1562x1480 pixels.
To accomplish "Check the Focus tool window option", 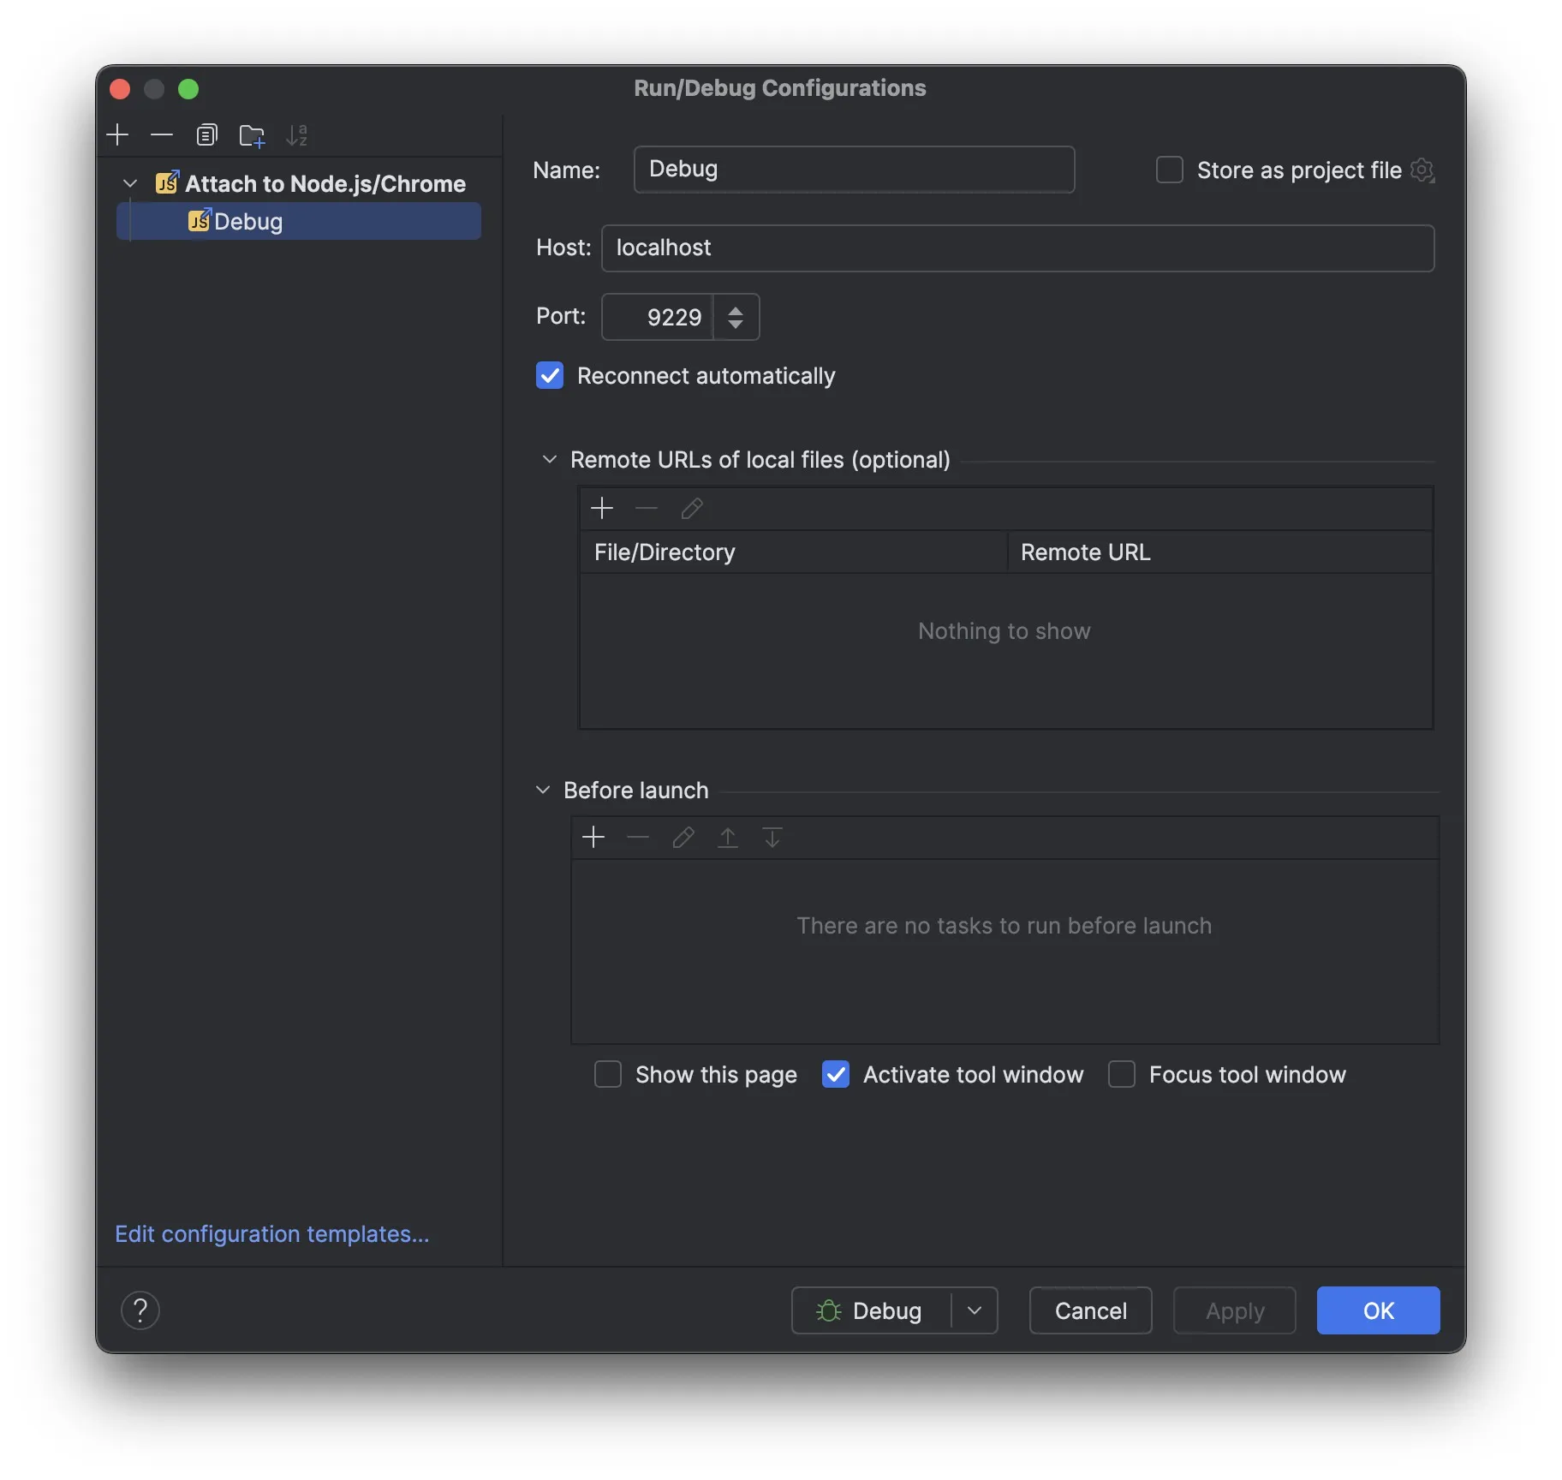I will point(1122,1075).
